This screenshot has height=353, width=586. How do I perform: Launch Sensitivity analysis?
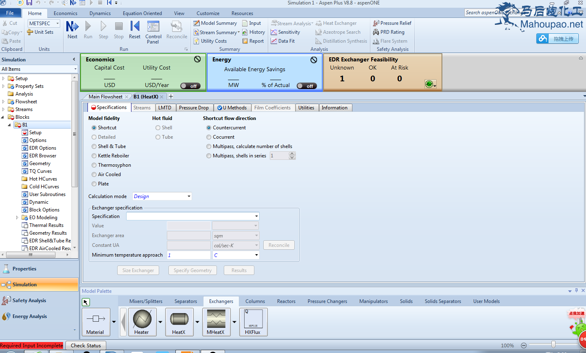click(285, 32)
